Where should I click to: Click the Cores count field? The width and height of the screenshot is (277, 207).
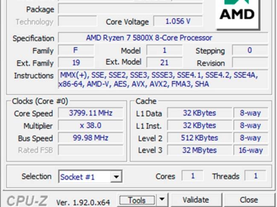pyautogui.click(x=193, y=176)
